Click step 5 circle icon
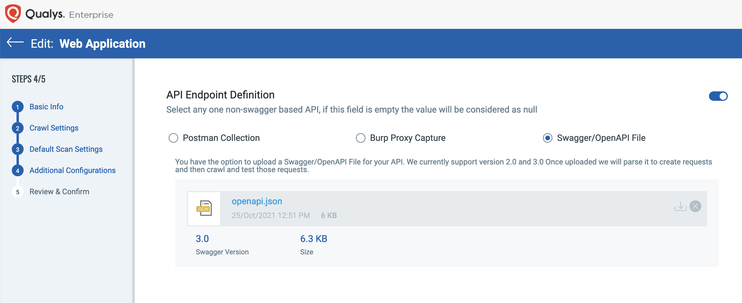742x303 pixels. click(x=18, y=192)
